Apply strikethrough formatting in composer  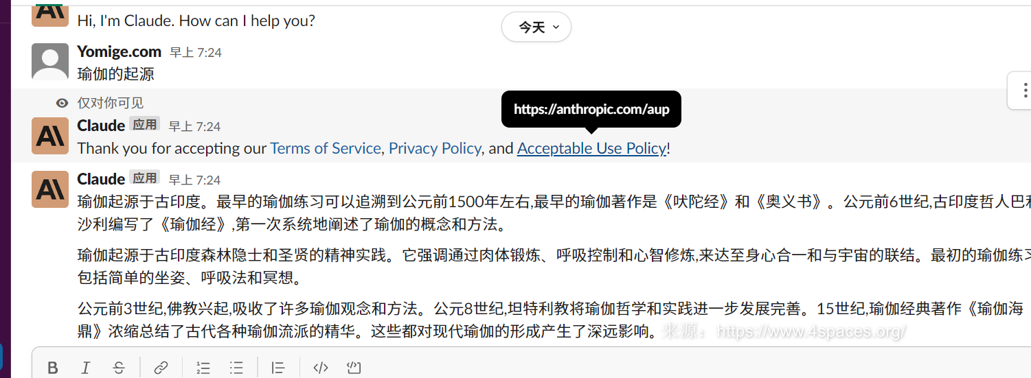(119, 368)
